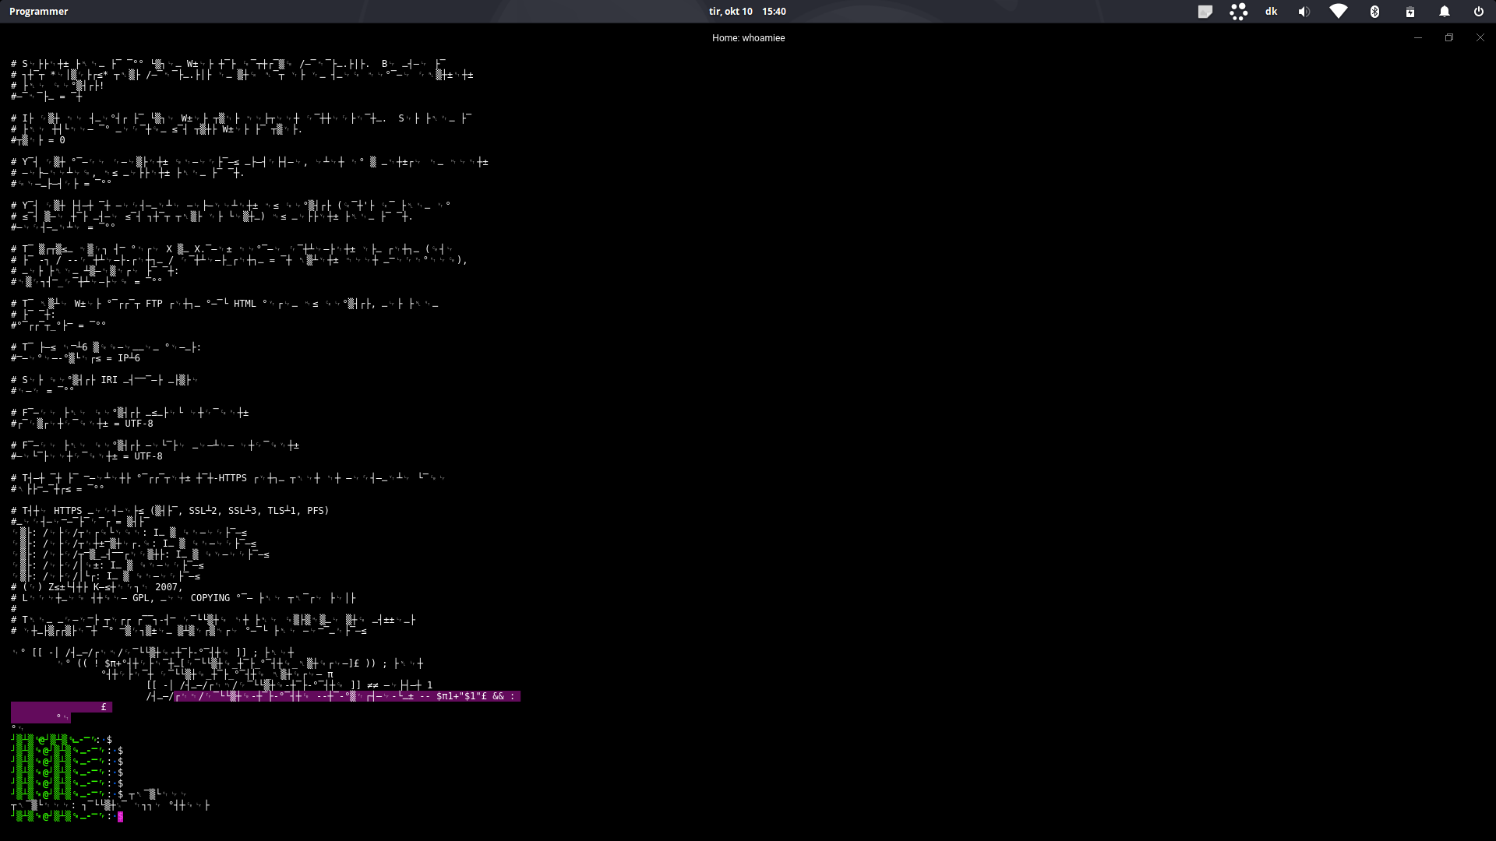Screen dimensions: 1496x841
Task: Open the calendar by clicking the clock
Action: [774, 11]
